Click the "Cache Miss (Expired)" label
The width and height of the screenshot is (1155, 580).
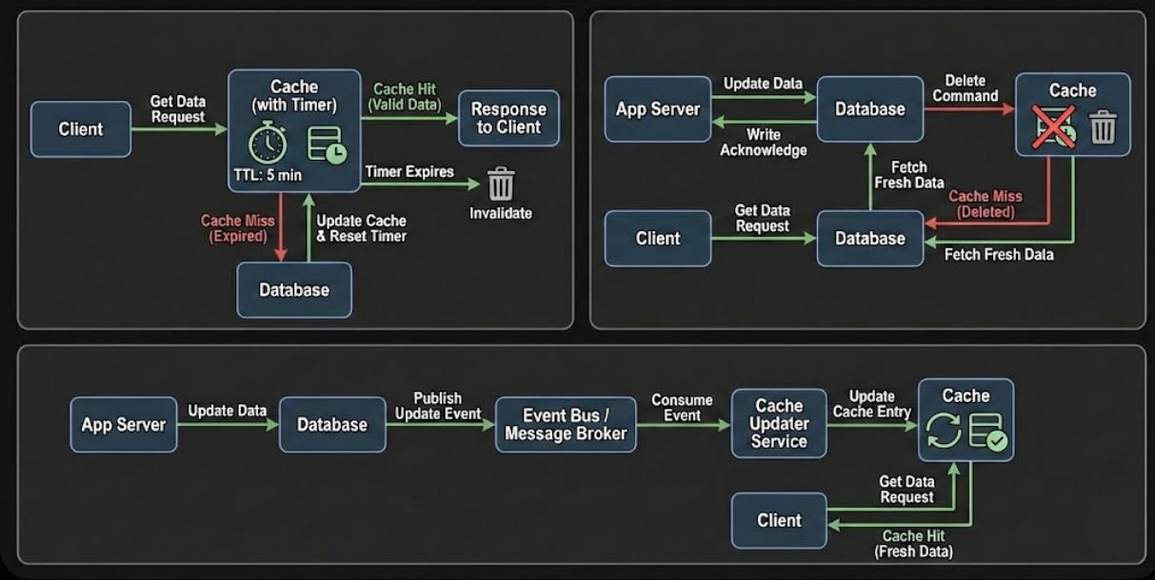tap(238, 228)
